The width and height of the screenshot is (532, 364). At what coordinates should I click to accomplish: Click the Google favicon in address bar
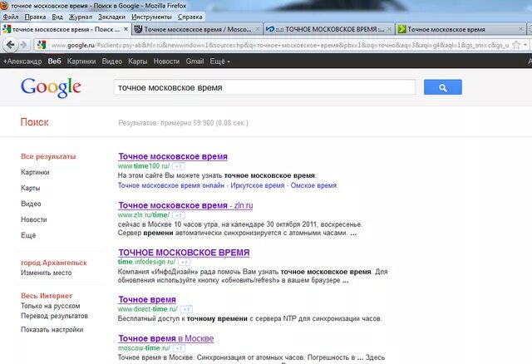click(42, 44)
